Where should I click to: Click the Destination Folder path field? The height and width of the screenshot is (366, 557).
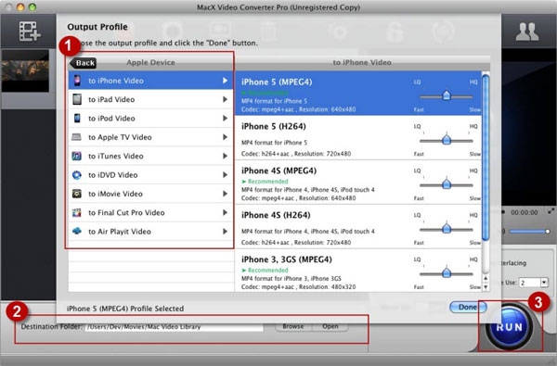[175, 327]
